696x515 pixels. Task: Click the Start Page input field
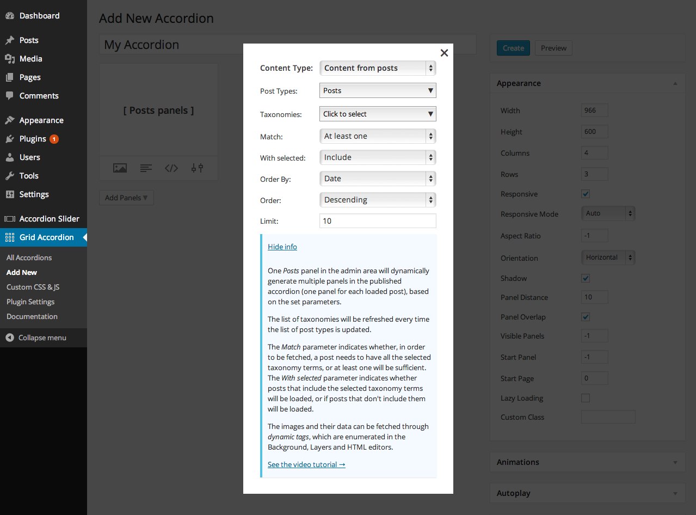click(594, 378)
